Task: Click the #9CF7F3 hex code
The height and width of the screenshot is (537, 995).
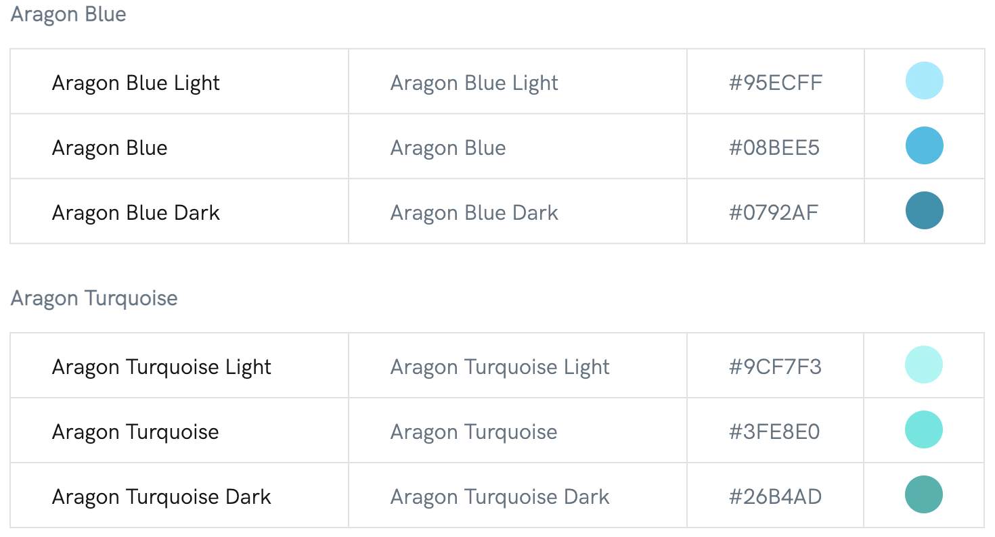Action: (775, 367)
